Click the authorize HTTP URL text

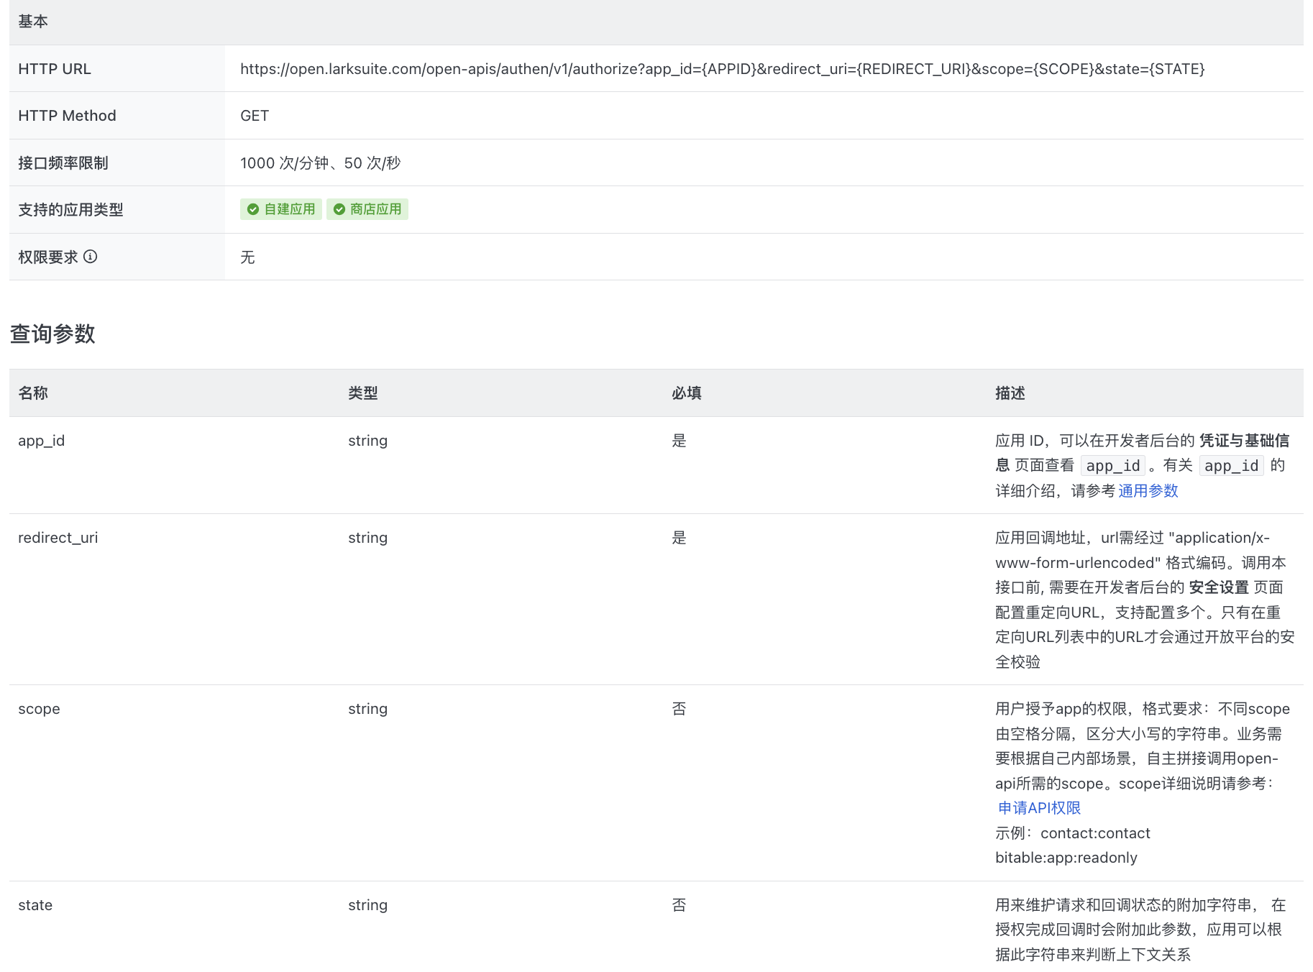coord(722,69)
